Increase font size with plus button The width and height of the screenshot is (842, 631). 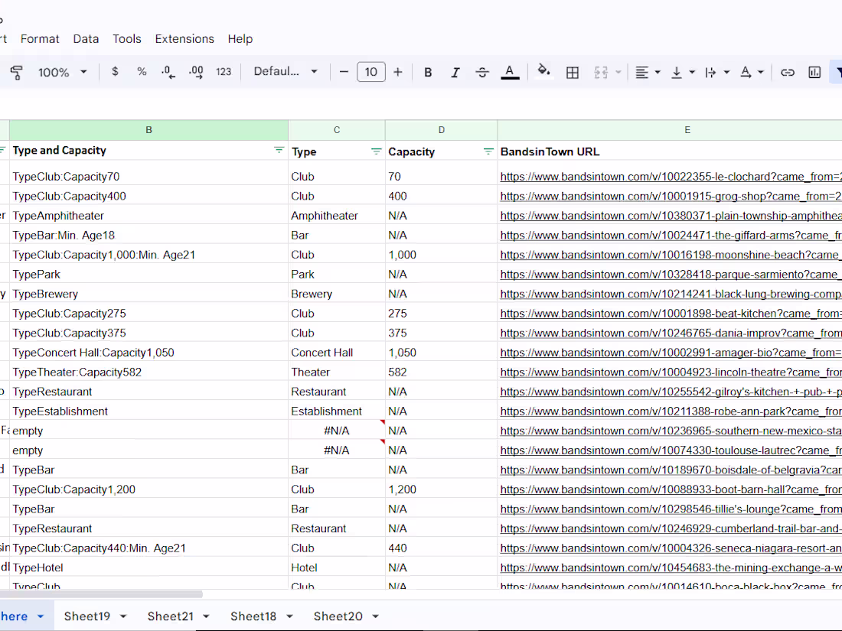click(x=397, y=72)
